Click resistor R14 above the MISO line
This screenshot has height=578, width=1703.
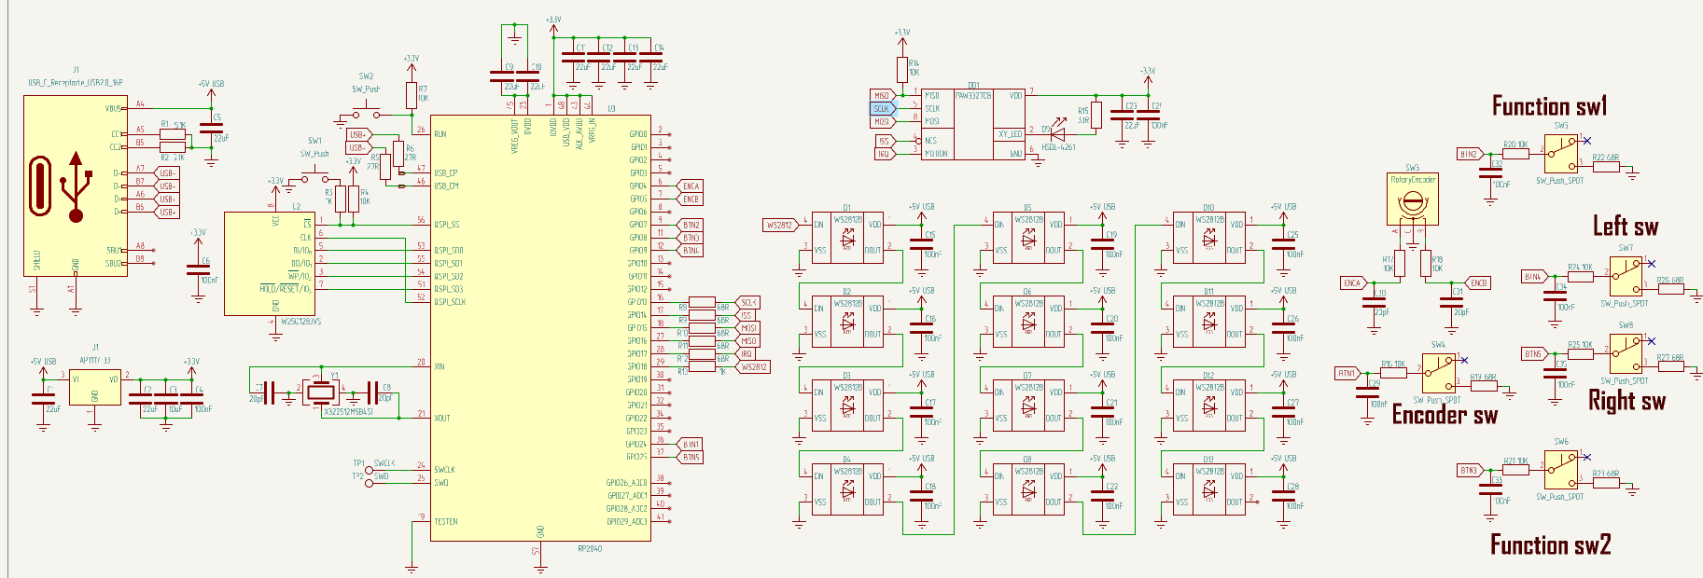tap(901, 69)
